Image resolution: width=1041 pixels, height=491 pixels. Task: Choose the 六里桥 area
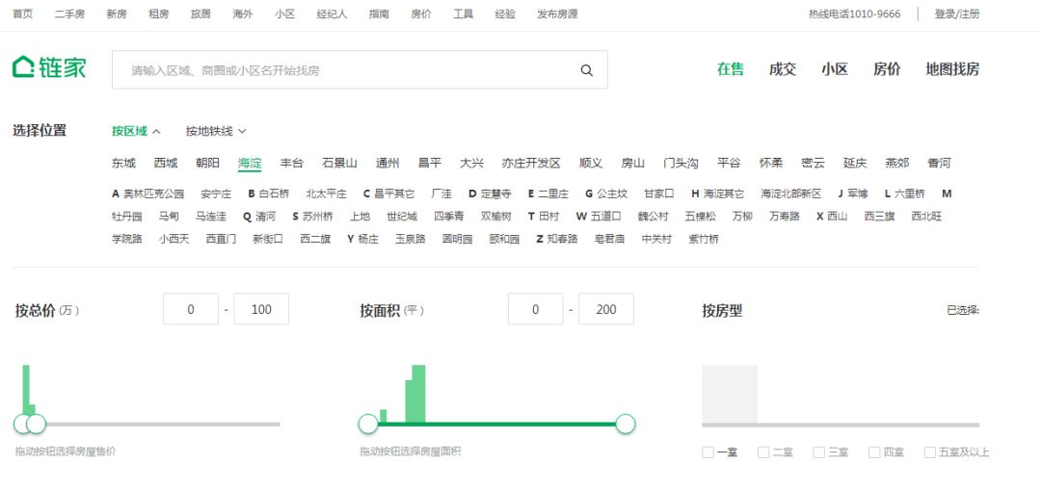pos(910,194)
